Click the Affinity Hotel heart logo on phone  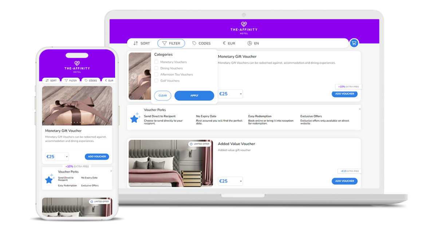(77, 64)
